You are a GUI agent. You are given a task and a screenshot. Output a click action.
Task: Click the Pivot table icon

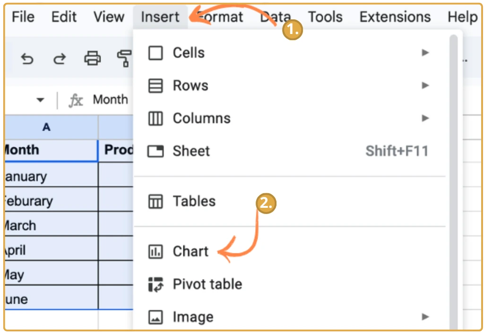click(156, 284)
